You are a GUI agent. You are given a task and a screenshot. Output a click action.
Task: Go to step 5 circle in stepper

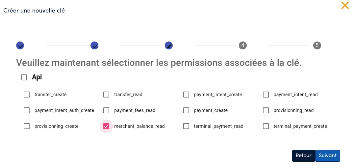tap(317, 45)
